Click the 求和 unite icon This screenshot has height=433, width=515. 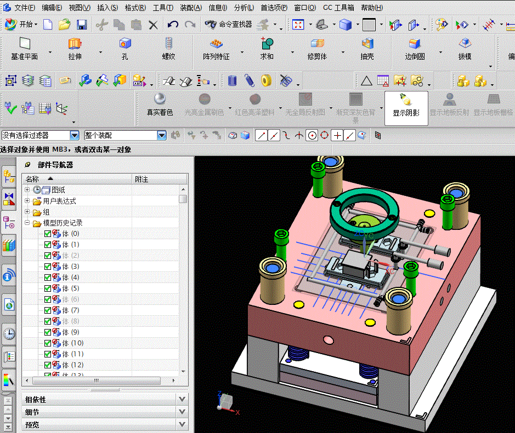pyautogui.click(x=267, y=49)
